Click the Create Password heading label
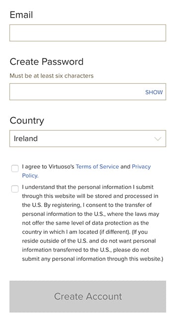184x321 pixels. 47,61
